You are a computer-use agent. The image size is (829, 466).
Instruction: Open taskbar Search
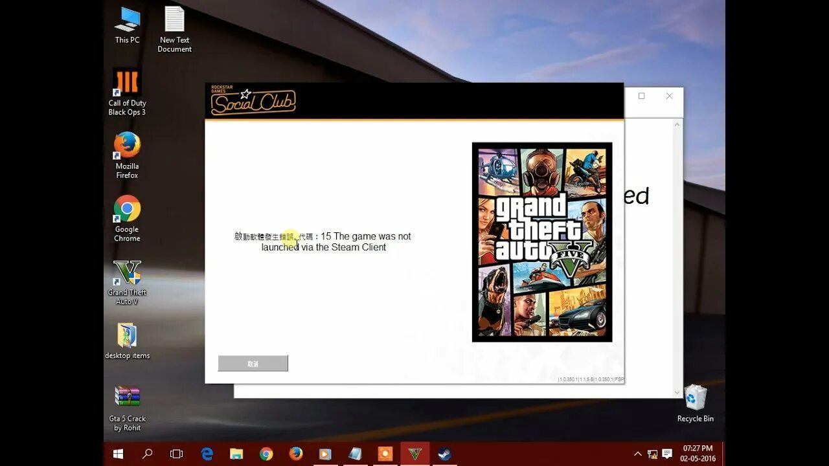(x=148, y=454)
